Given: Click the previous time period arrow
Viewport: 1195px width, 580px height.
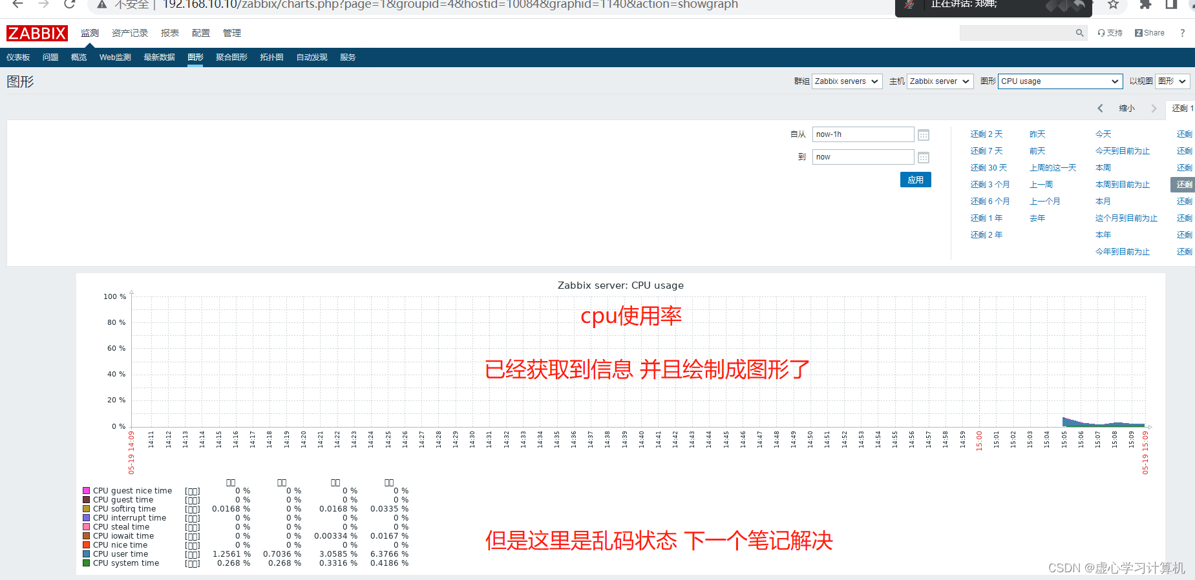Looking at the screenshot, I should click(x=1100, y=109).
